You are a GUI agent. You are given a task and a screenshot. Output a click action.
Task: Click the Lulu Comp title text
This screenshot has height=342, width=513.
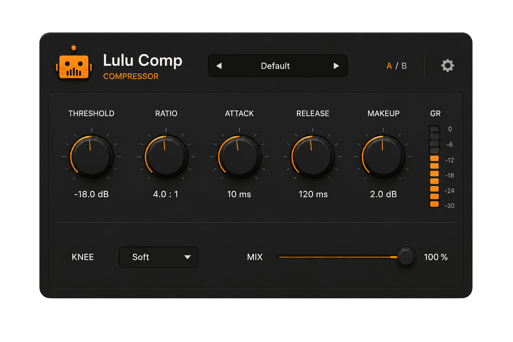click(x=143, y=61)
